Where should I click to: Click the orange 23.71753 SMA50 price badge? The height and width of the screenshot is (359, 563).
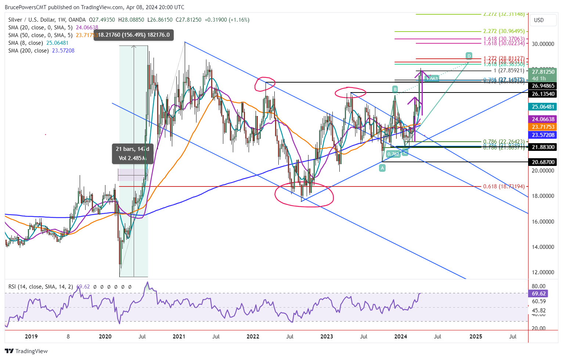pyautogui.click(x=543, y=127)
